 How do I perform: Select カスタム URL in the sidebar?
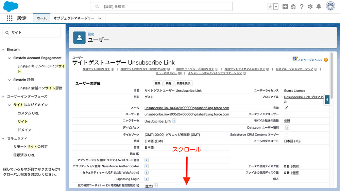click(x=28, y=113)
